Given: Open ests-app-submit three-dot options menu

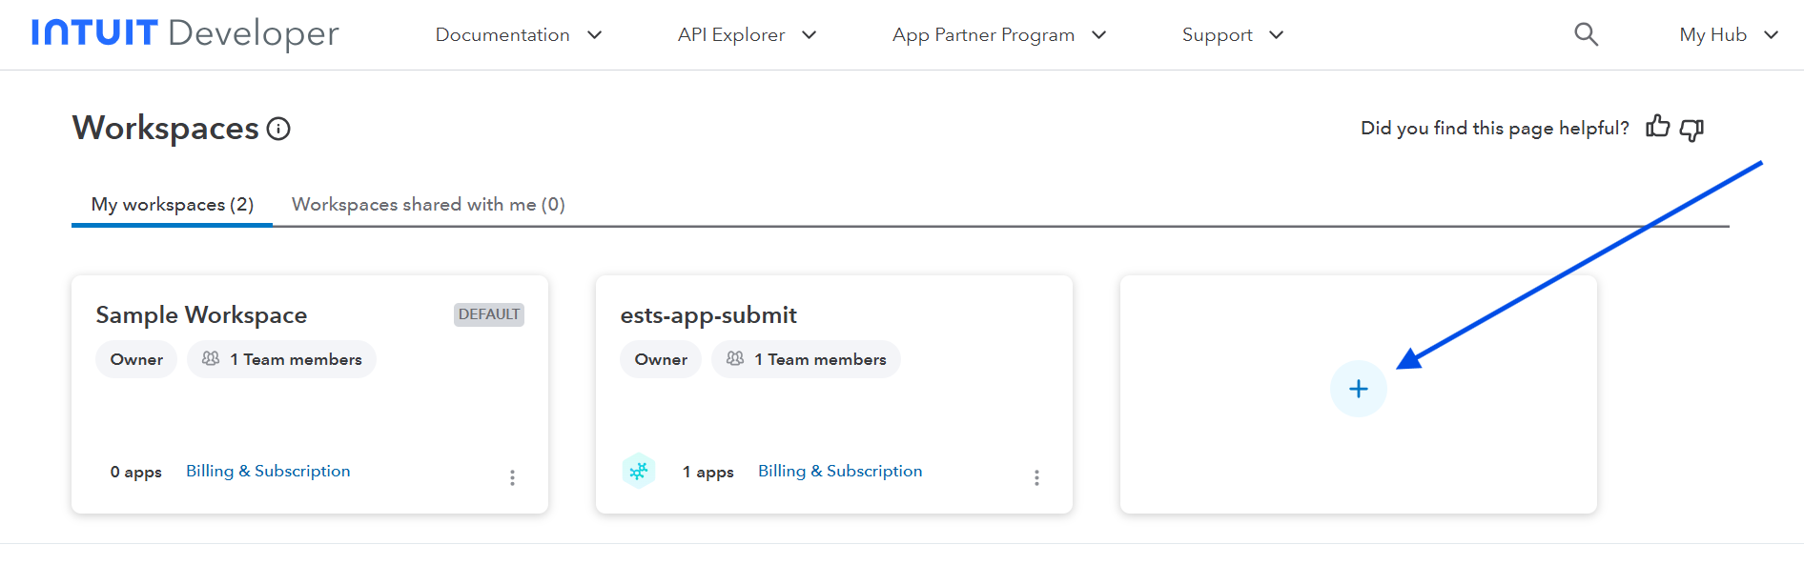Looking at the screenshot, I should tap(1036, 477).
